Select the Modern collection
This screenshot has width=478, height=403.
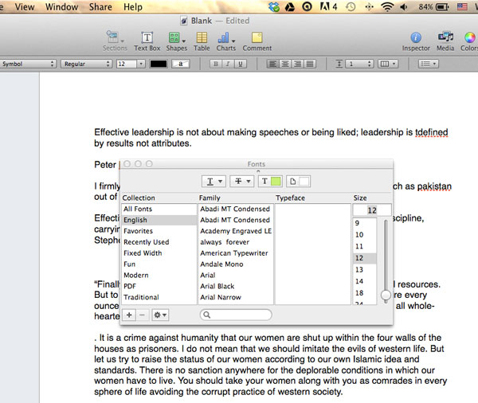pyautogui.click(x=159, y=276)
